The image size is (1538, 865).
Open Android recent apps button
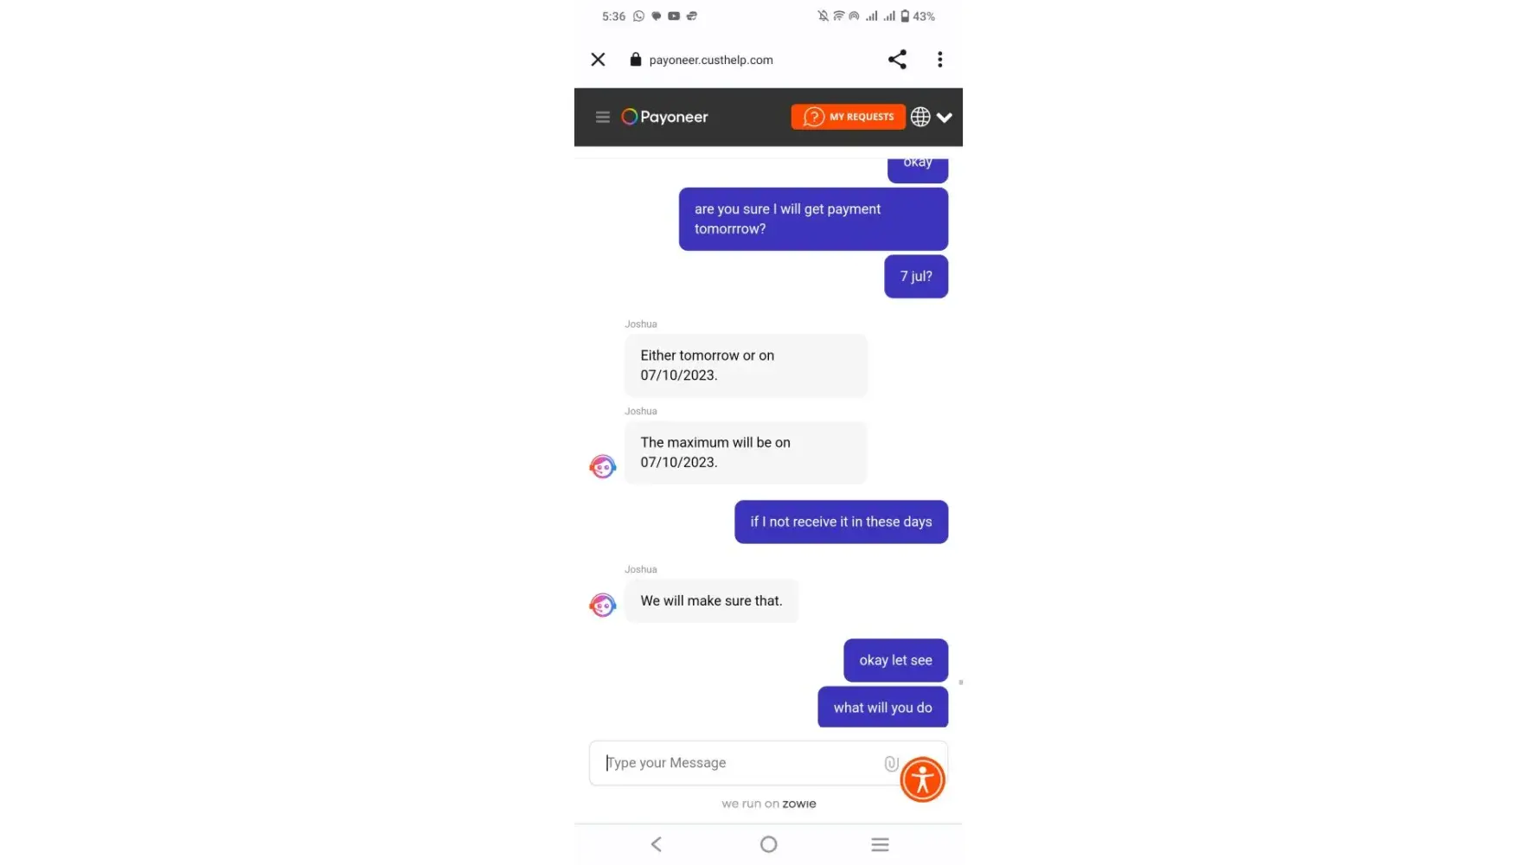(x=880, y=844)
